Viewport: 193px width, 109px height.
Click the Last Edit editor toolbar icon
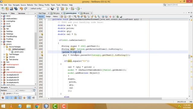coord(62,17)
